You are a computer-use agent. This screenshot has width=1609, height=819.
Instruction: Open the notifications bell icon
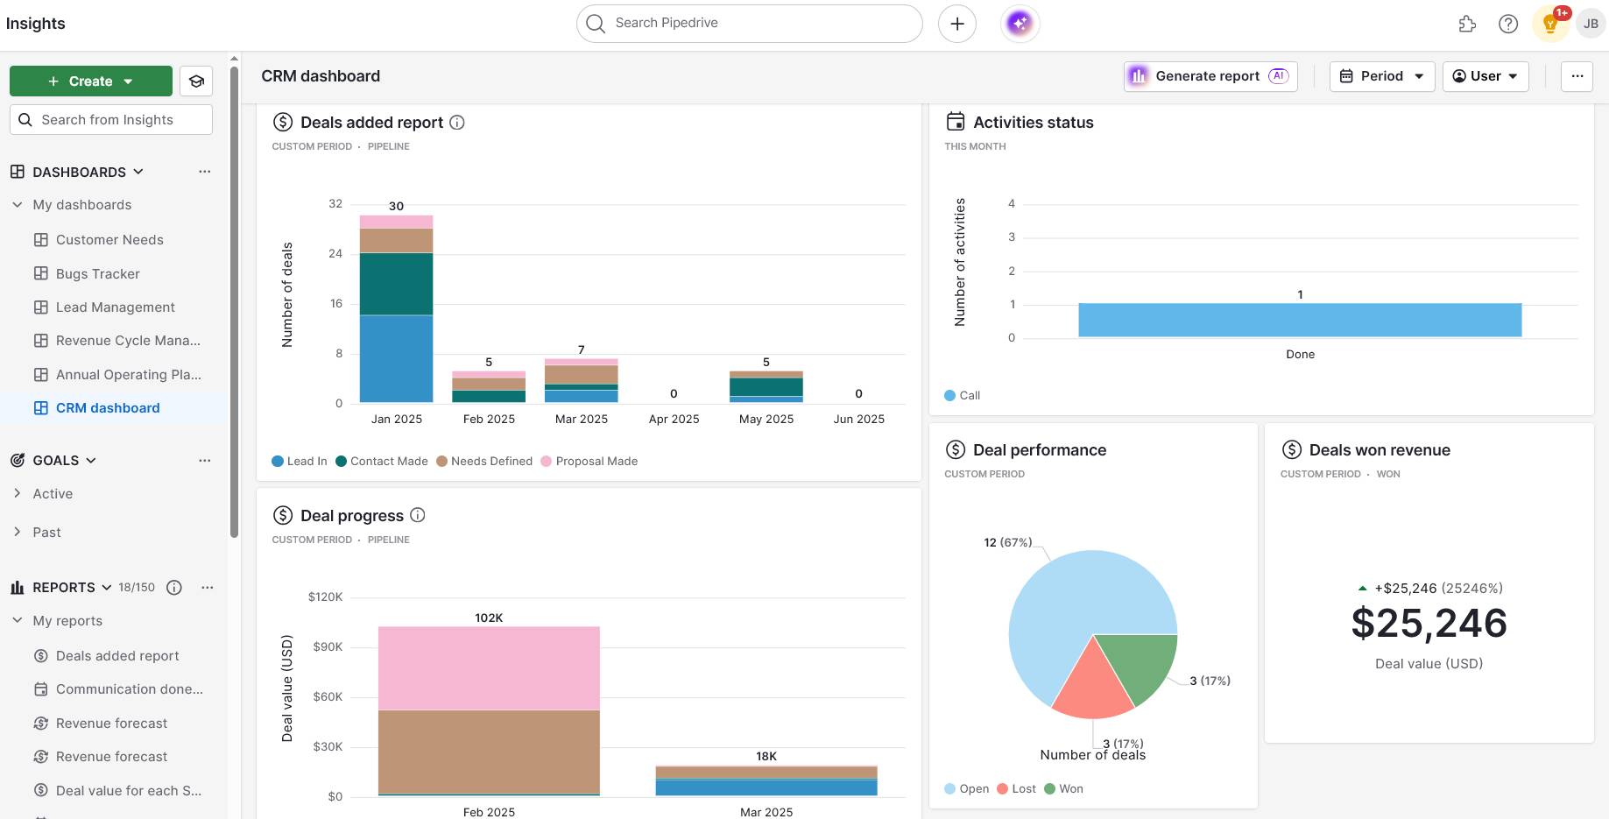(x=1549, y=23)
